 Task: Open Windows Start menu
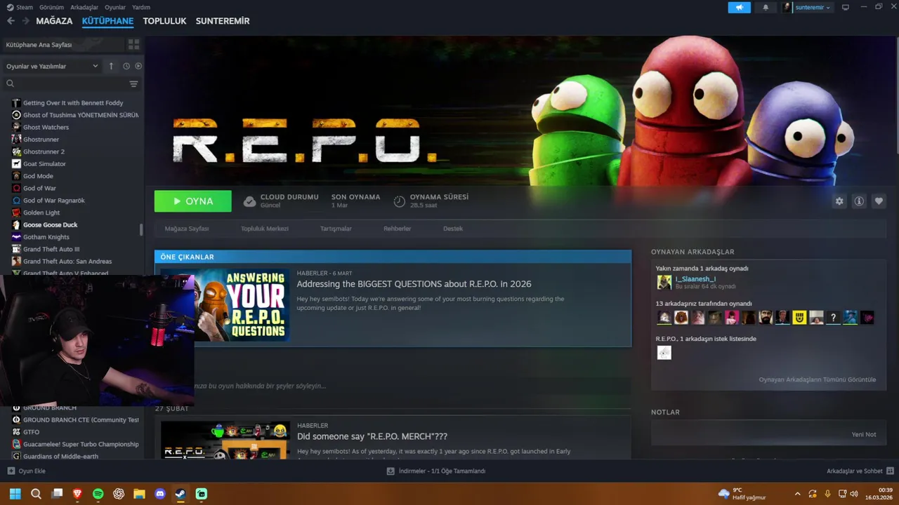[x=15, y=494]
